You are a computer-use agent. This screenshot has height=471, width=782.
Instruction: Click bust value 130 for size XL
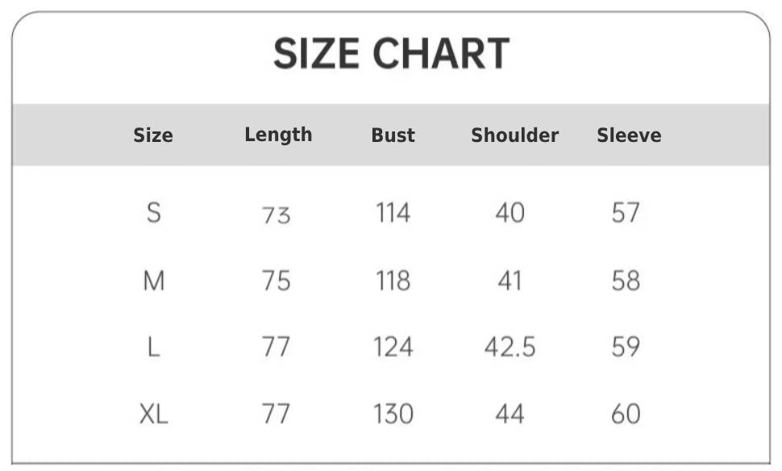[393, 415]
